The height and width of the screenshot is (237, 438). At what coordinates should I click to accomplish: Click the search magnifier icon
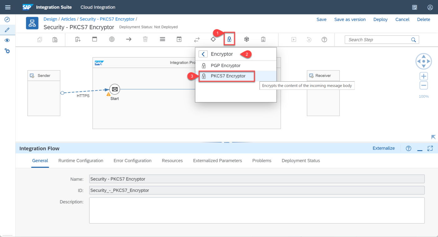click(x=414, y=40)
